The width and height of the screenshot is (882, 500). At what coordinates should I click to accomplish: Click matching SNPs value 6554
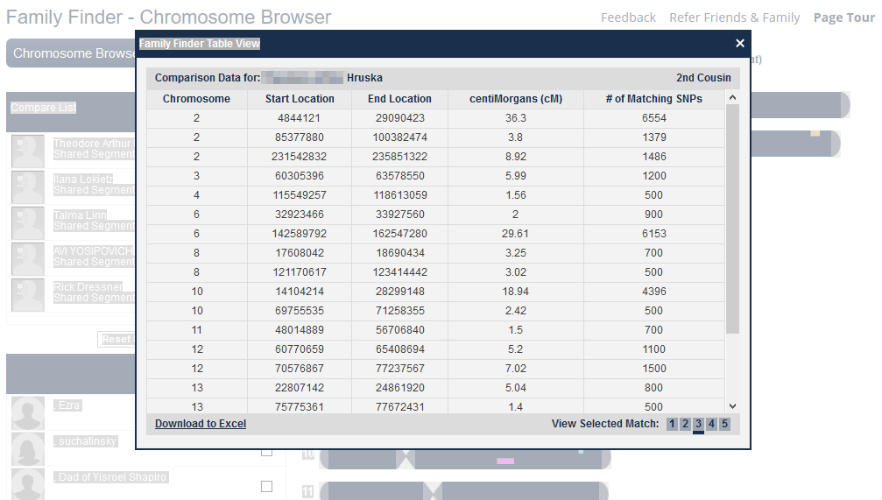tap(653, 118)
